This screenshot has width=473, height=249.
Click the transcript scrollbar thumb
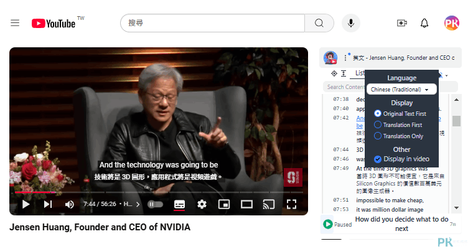[x=456, y=121]
